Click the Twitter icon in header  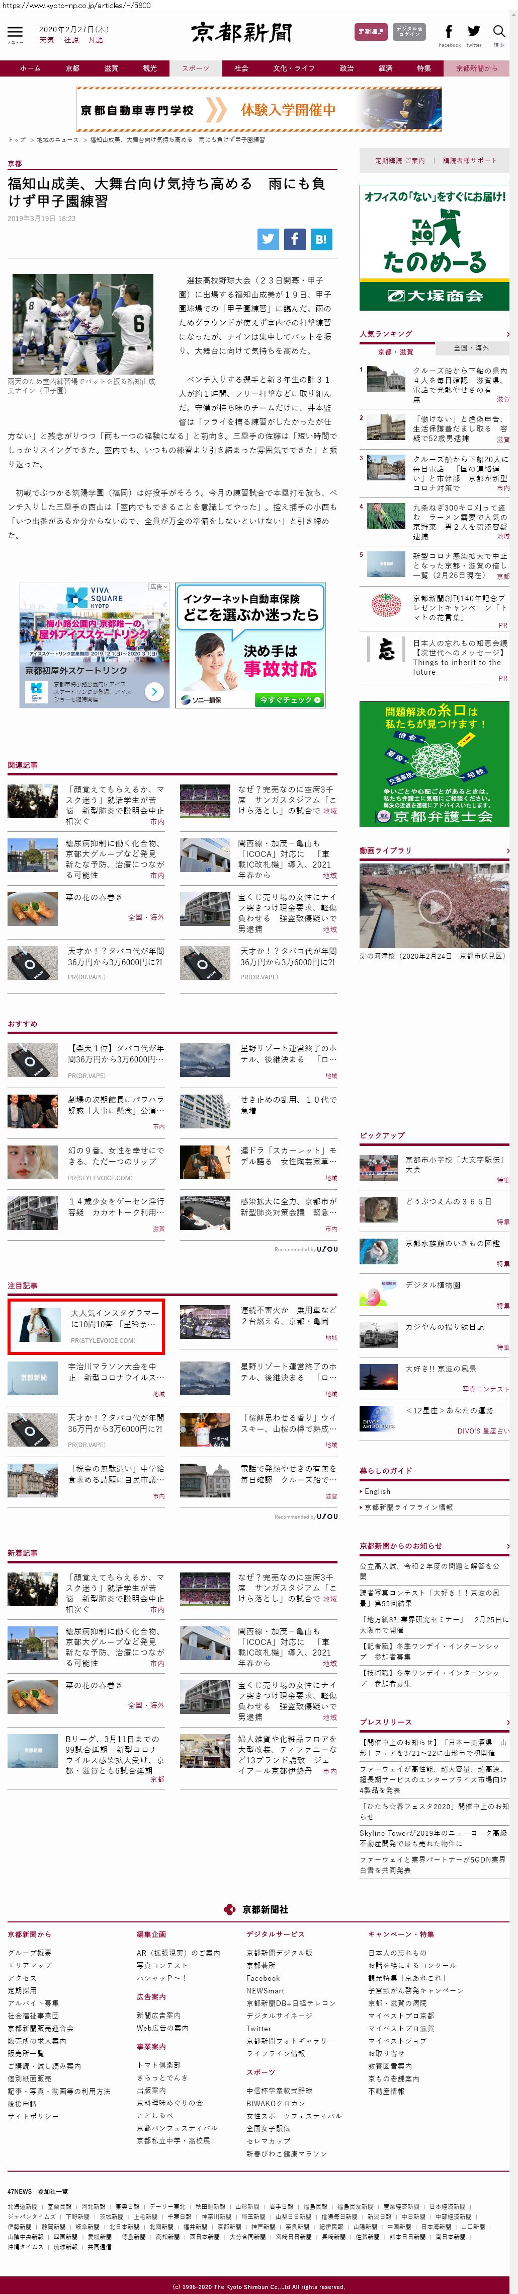(x=474, y=32)
